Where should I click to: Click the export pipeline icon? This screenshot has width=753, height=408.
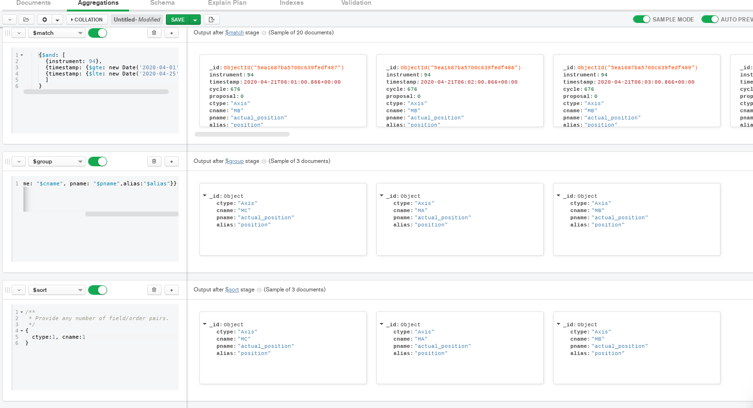click(x=211, y=20)
